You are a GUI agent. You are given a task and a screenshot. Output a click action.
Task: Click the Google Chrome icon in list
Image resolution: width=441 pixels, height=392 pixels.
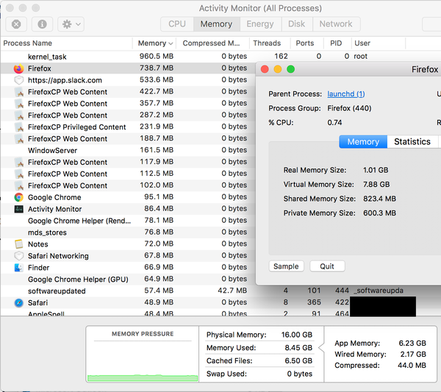(x=19, y=198)
